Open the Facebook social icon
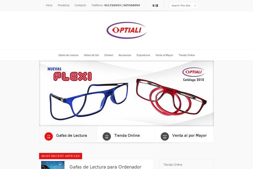Screen dimensions: 253x169 click(157, 5)
